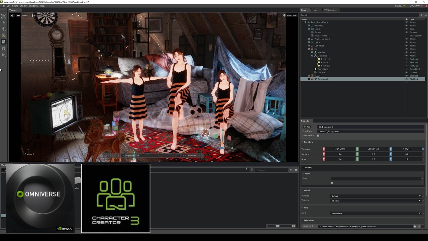Open viewport settings gear
This screenshot has width=428, height=241.
point(12,15)
